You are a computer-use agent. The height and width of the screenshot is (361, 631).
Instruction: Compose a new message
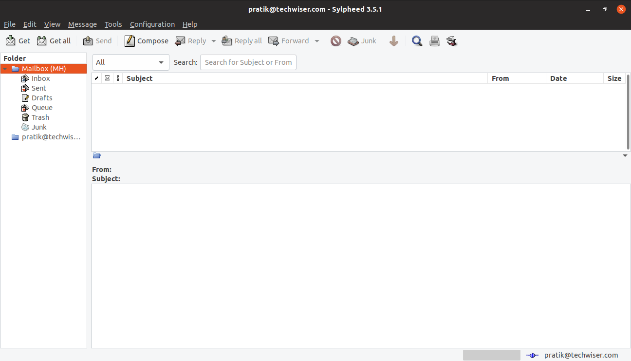[x=147, y=41]
